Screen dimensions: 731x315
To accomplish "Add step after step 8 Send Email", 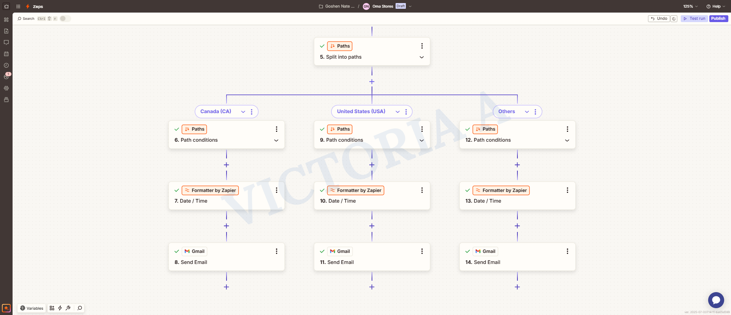I will click(x=227, y=287).
